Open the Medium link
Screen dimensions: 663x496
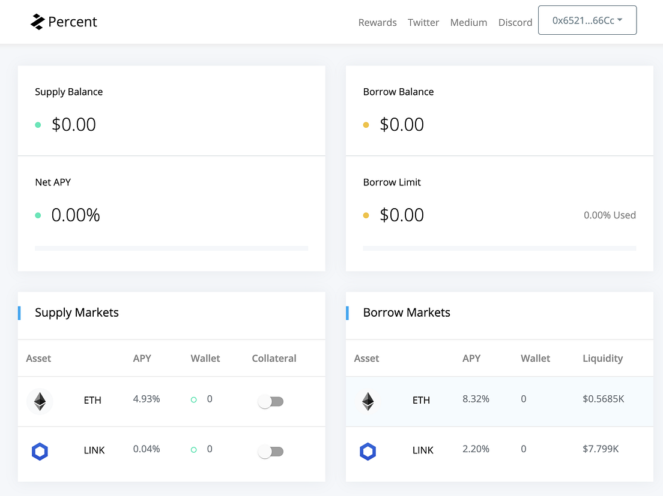[x=468, y=22]
